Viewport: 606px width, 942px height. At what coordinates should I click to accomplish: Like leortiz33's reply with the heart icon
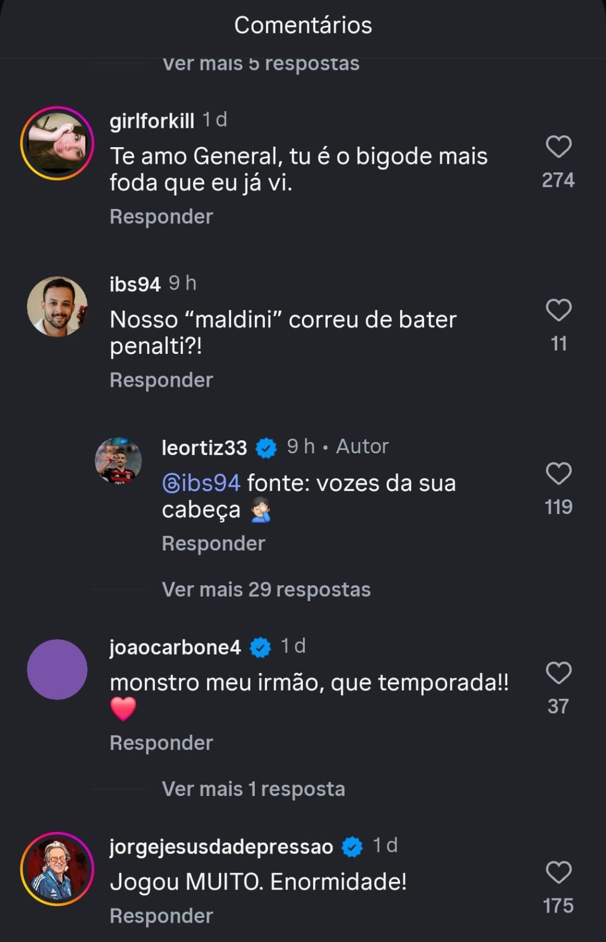558,473
